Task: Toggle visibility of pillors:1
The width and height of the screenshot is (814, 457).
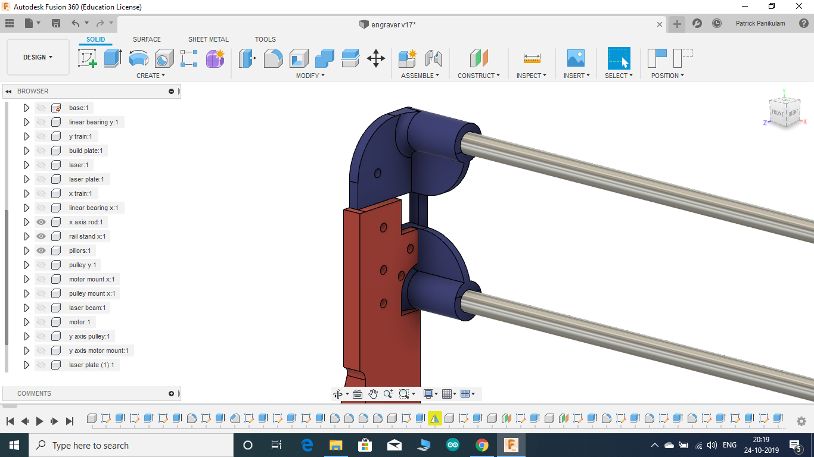Action: 41,250
